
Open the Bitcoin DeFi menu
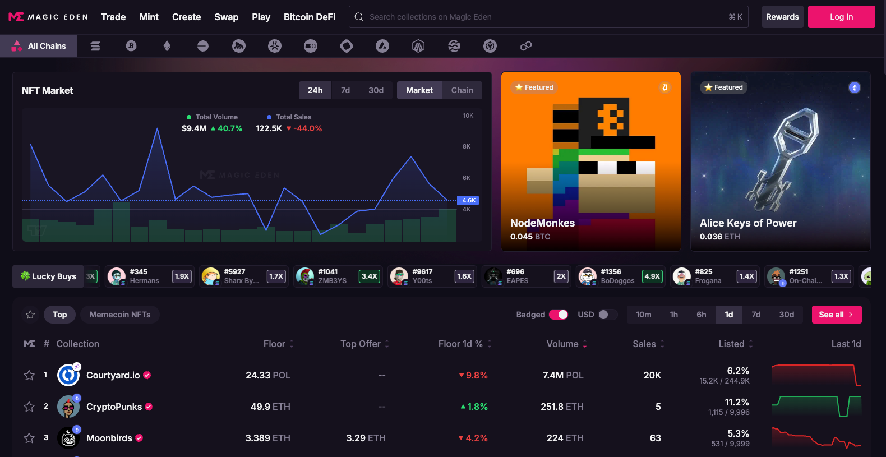[309, 17]
